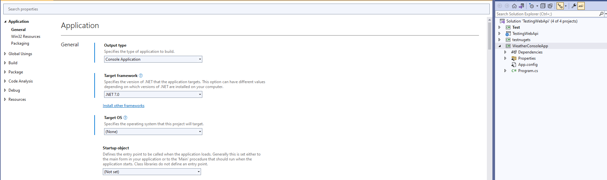Click the Back arrow in Solution Explorer toolbar
The image size is (607, 180).
pyautogui.click(x=500, y=6)
